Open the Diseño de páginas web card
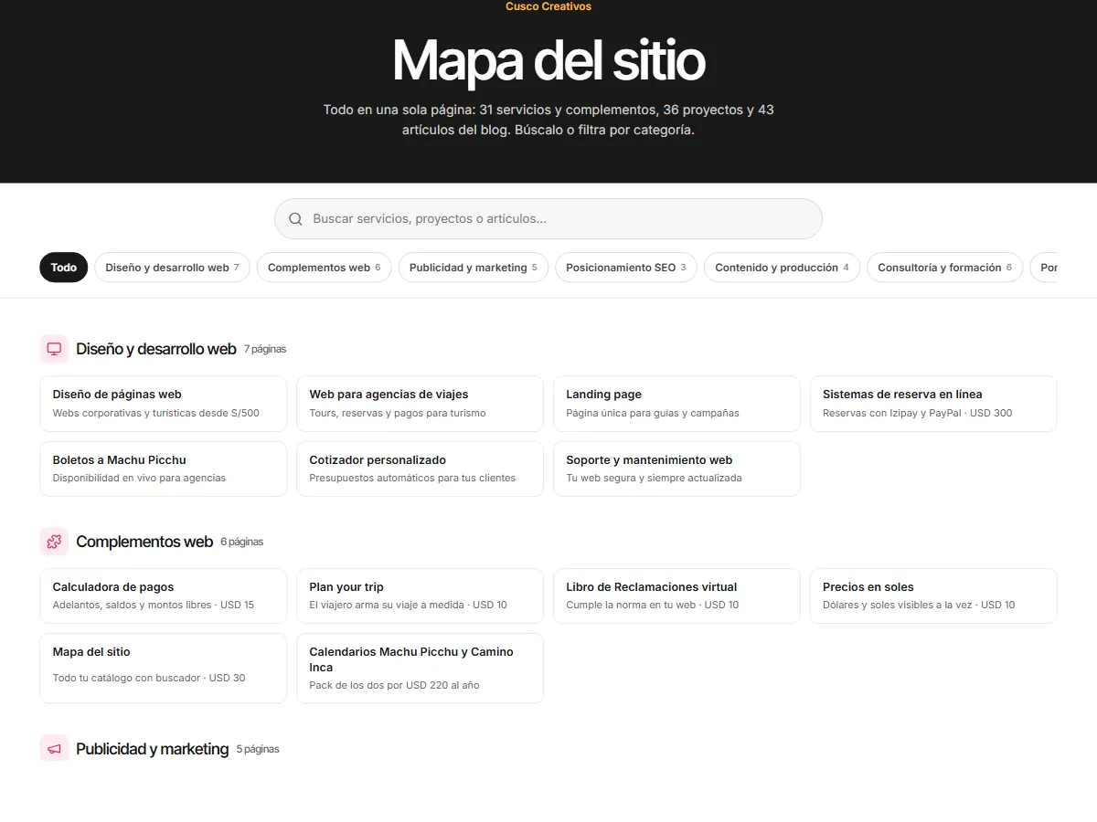1097x822 pixels. pos(164,404)
